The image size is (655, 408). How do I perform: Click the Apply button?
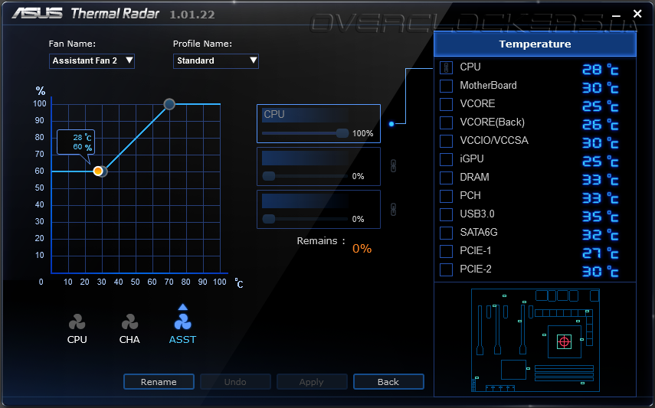point(312,382)
